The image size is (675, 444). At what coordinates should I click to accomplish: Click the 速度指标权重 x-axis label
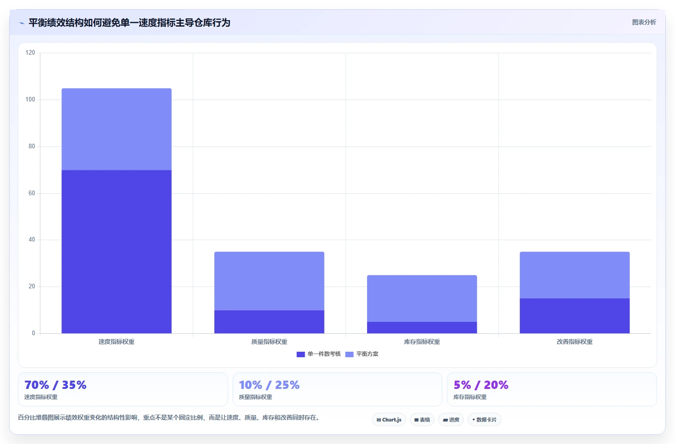point(117,342)
